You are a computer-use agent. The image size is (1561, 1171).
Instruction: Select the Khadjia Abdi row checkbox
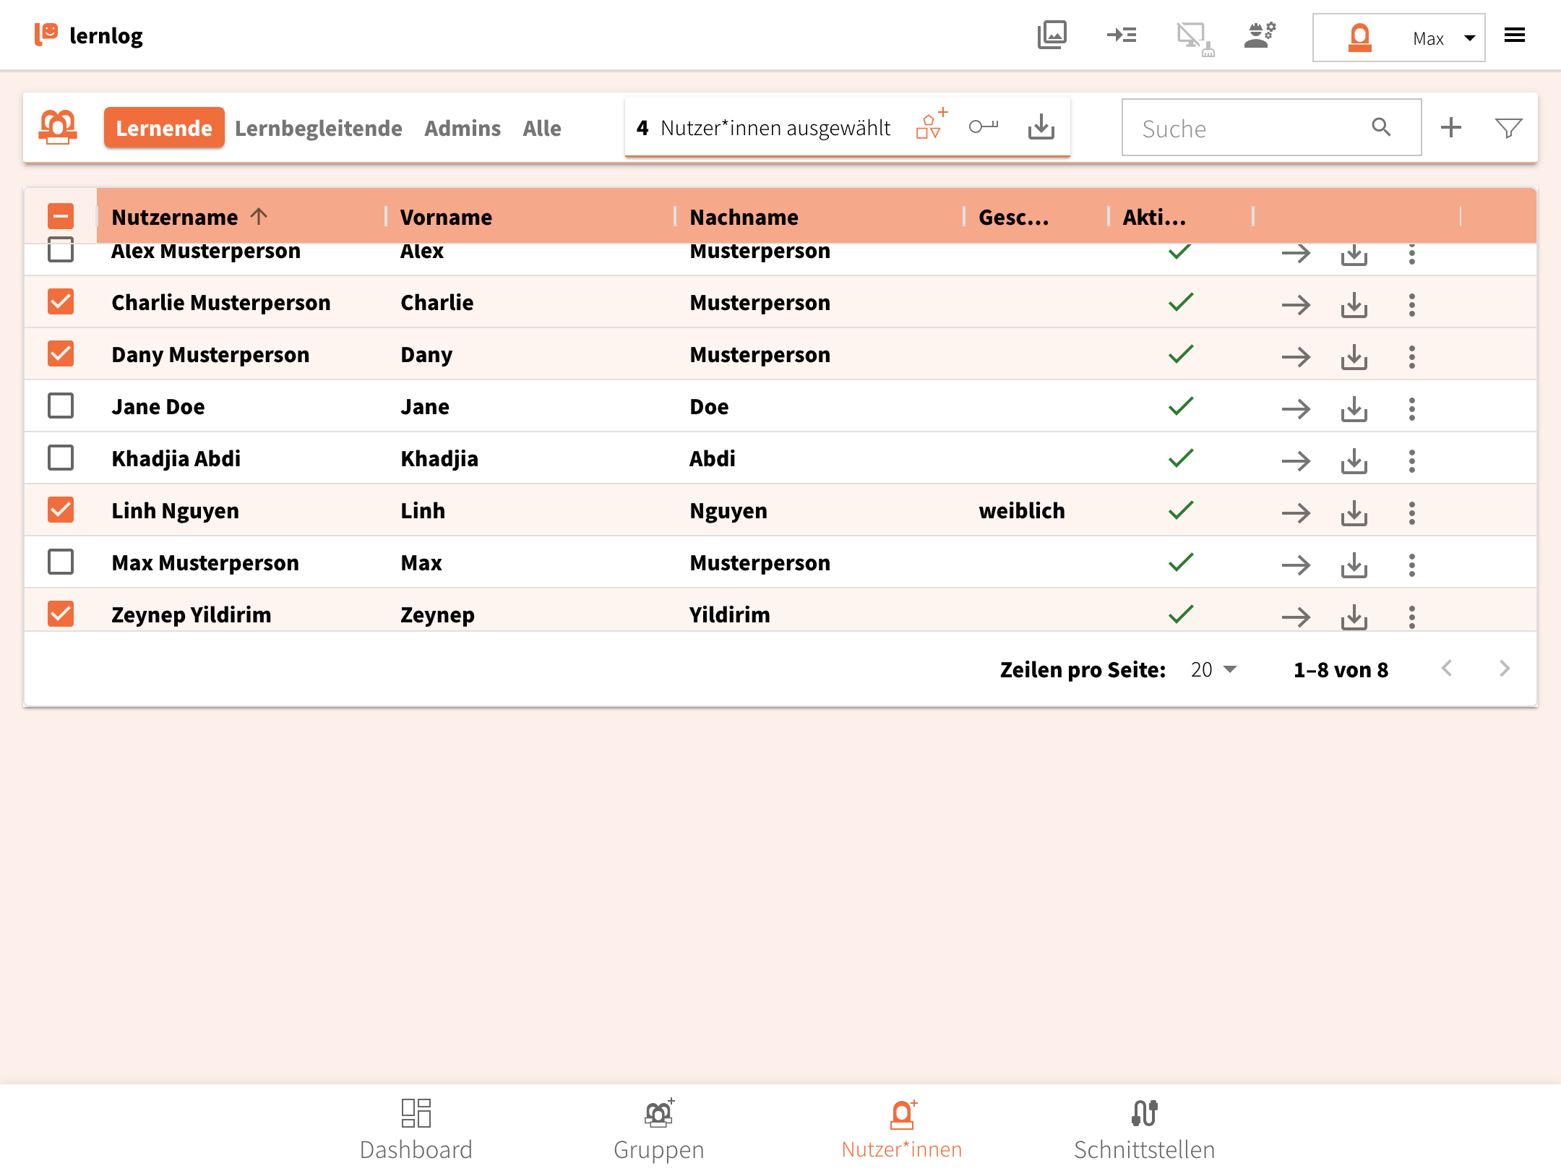61,458
